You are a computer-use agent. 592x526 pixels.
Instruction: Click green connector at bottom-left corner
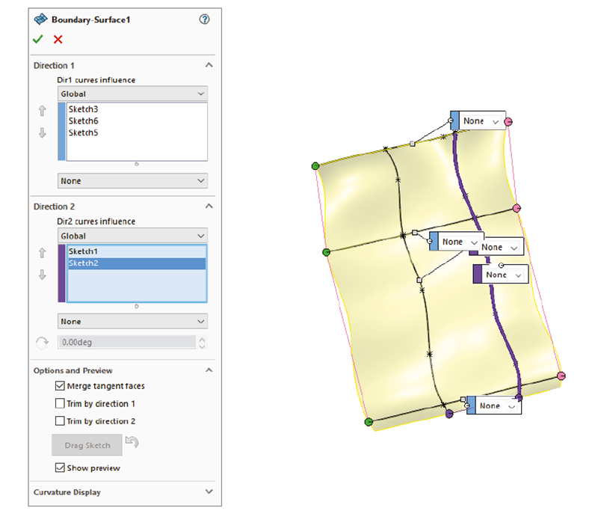click(369, 422)
